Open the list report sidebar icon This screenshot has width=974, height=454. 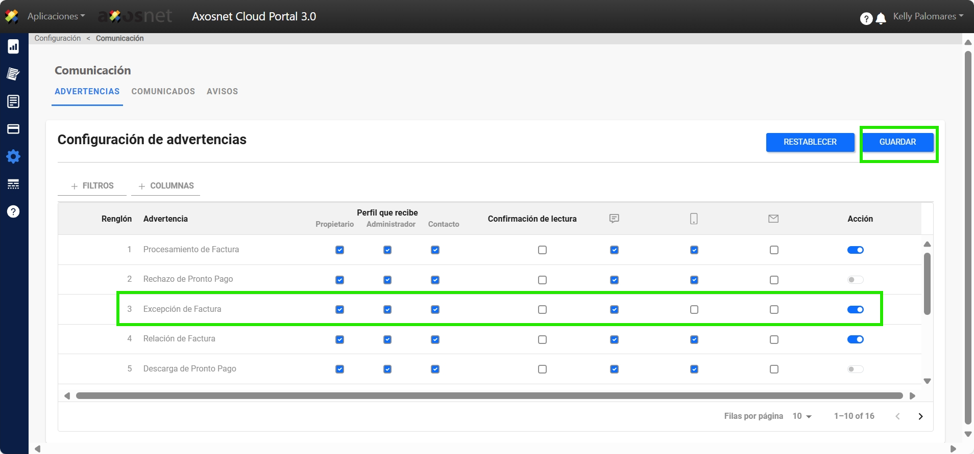(x=13, y=101)
